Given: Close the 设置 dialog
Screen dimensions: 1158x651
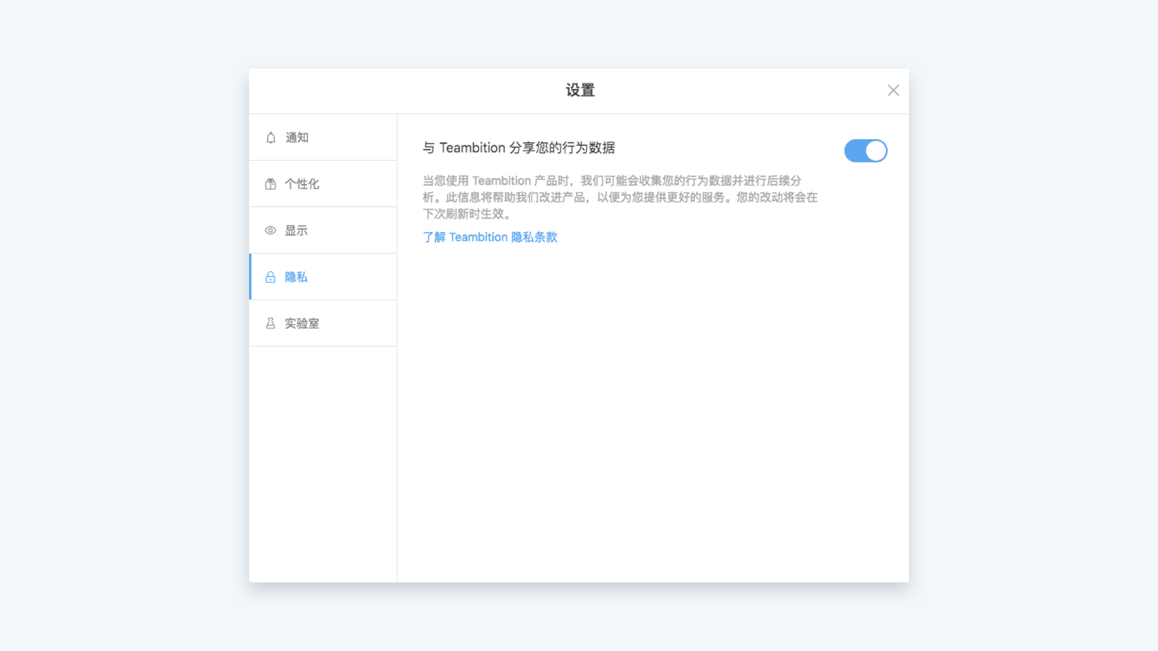Looking at the screenshot, I should [893, 90].
